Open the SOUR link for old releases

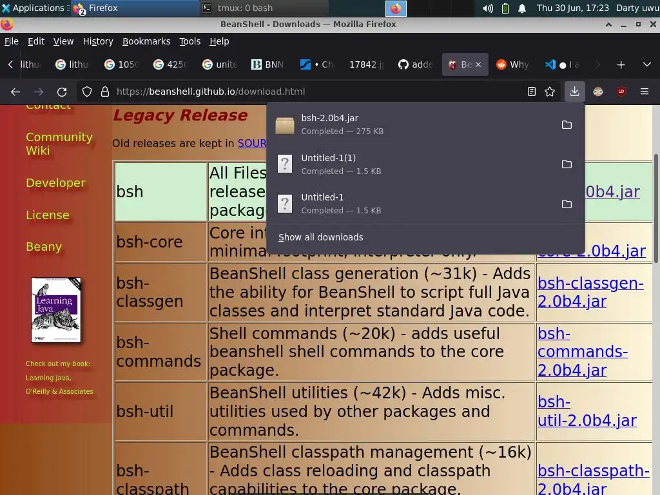[252, 143]
